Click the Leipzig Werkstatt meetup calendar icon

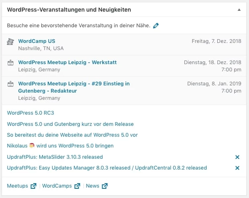tap(11, 63)
